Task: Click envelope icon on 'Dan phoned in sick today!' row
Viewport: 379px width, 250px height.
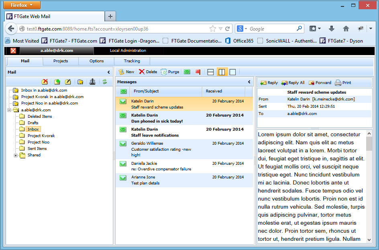Action: pyautogui.click(x=123, y=115)
